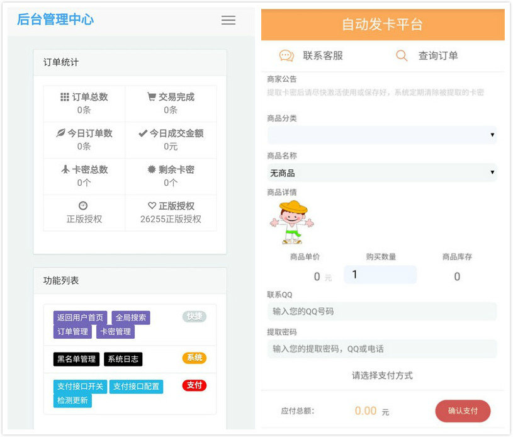Open the 商品分类 dropdown

tap(382, 135)
